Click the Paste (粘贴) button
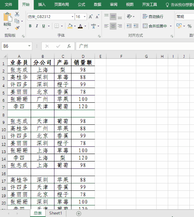This screenshot has width=194, height=217. click(7, 19)
